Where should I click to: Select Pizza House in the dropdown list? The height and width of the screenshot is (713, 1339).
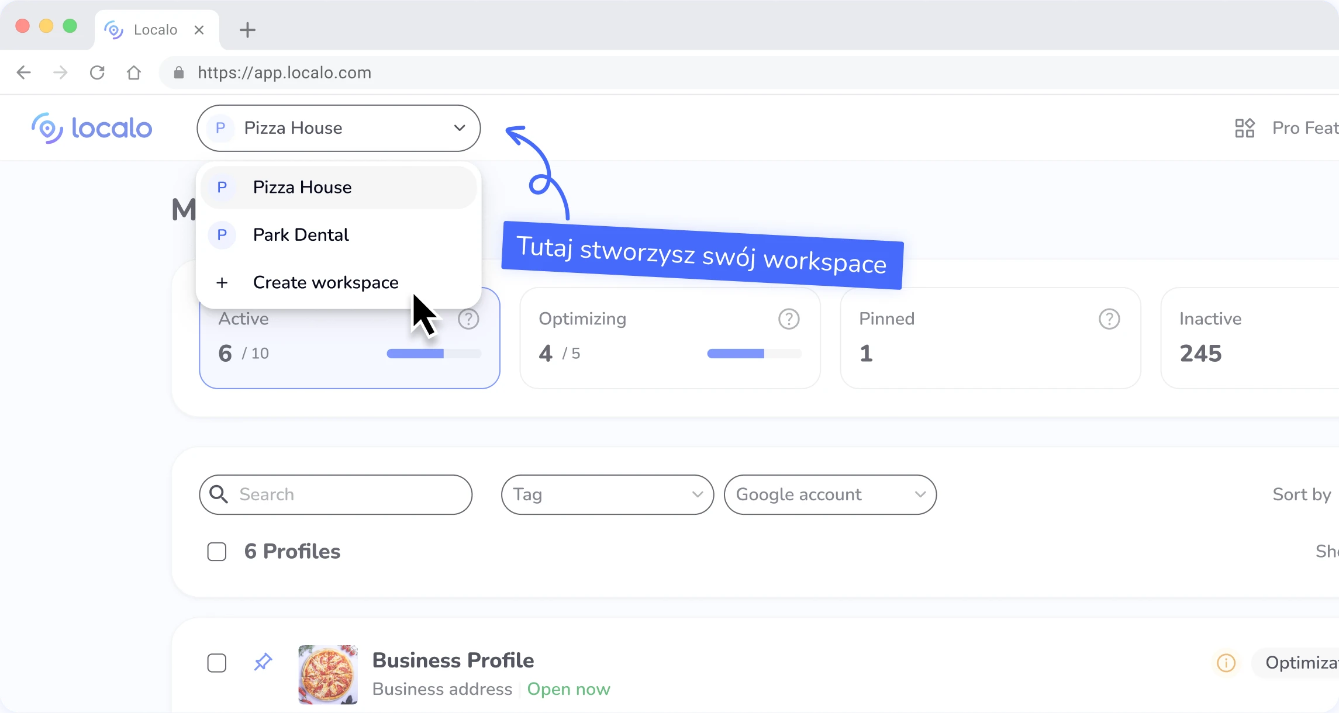tap(302, 188)
